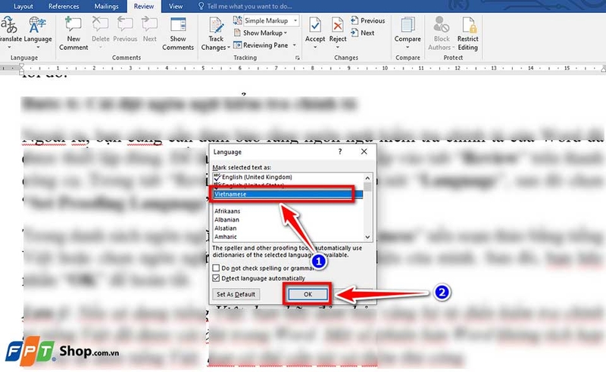The height and width of the screenshot is (372, 606).
Task: Switch to the Layout tab
Action: click(23, 6)
